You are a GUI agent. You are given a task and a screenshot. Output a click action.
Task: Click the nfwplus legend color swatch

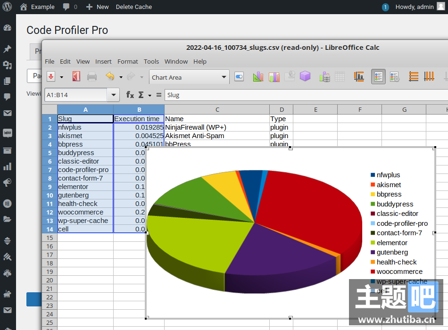(373, 175)
